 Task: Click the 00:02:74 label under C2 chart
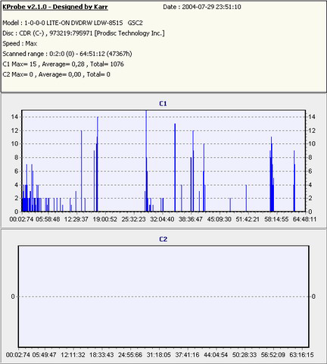point(18,355)
